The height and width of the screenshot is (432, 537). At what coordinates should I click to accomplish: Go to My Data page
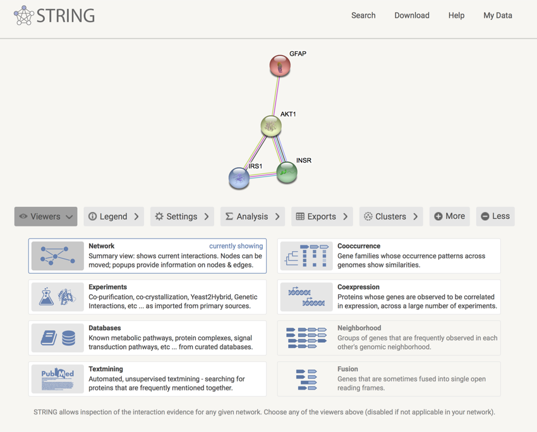coord(498,15)
